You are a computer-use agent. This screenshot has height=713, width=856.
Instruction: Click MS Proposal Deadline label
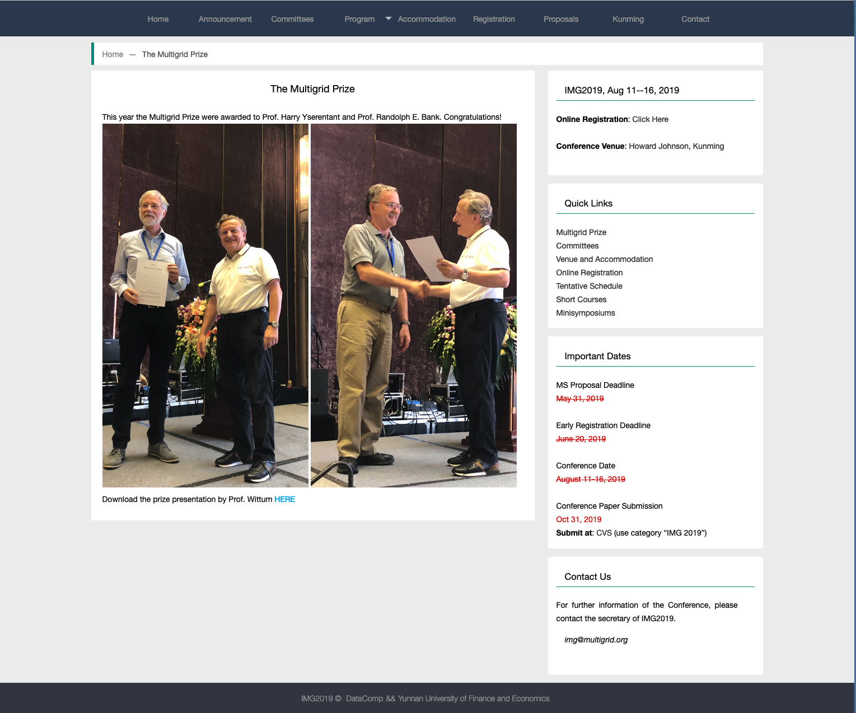(595, 385)
